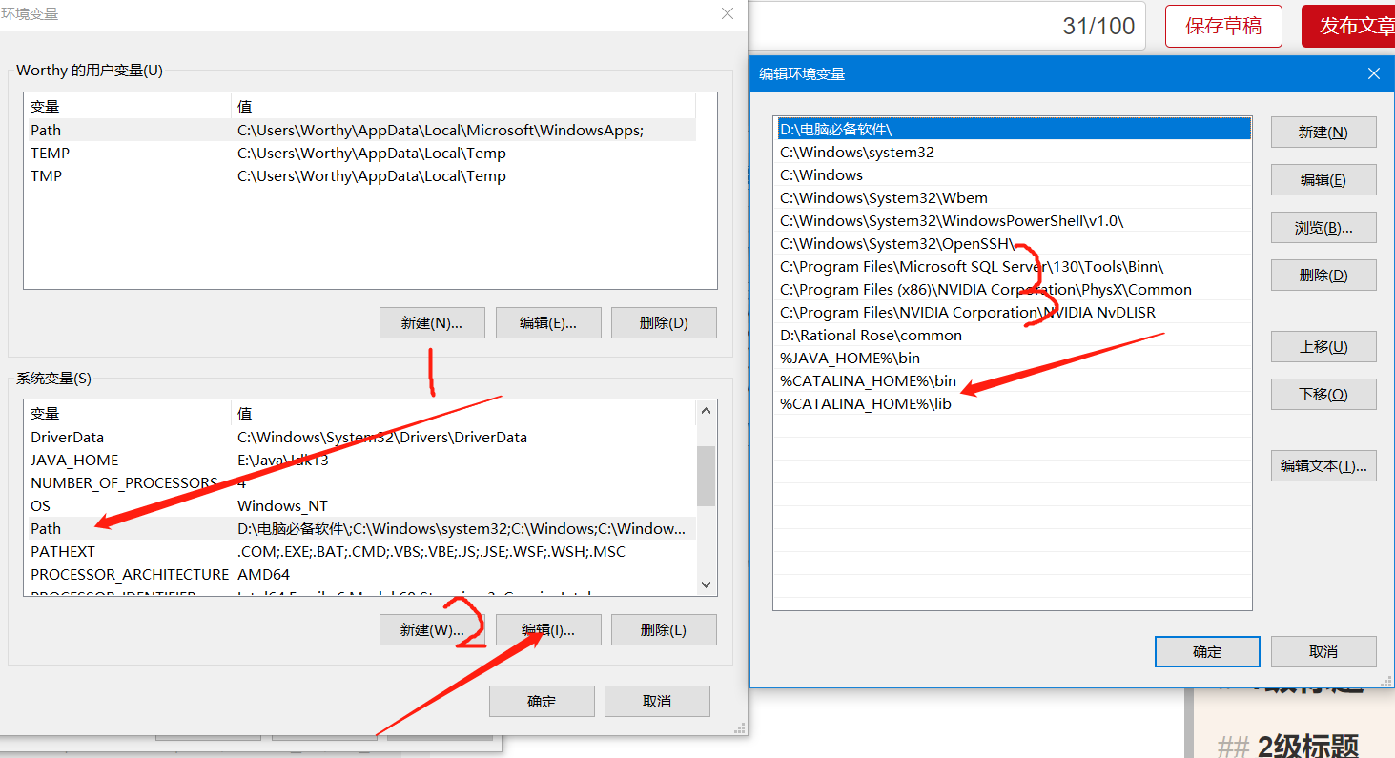
Task: Select the C:\Windows\System32\Wbem entry
Action: point(1013,197)
